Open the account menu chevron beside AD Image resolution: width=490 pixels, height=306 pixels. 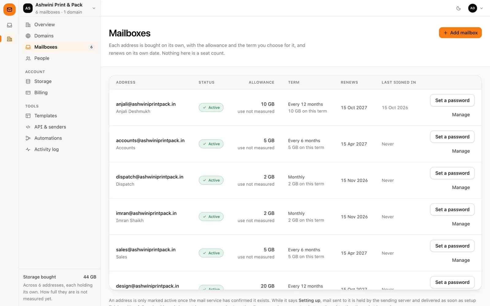click(481, 8)
